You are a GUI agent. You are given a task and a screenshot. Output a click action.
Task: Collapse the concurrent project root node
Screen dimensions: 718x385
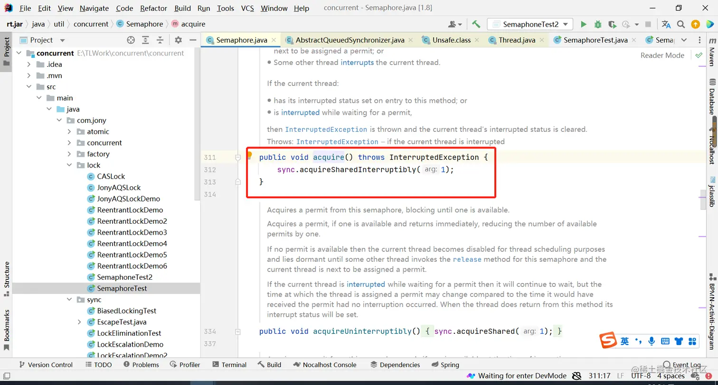[x=19, y=53]
